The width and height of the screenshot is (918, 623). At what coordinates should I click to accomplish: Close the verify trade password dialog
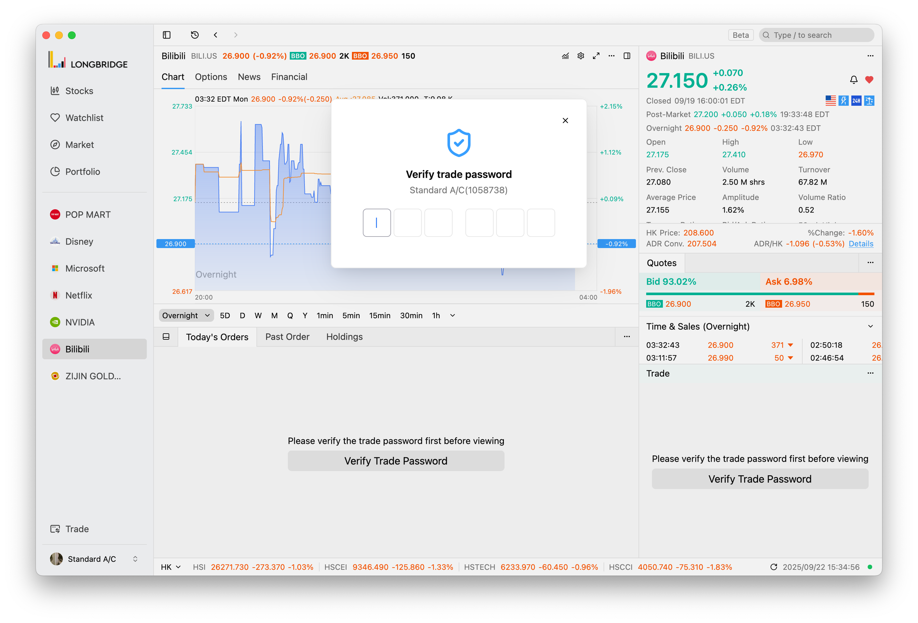pos(565,120)
